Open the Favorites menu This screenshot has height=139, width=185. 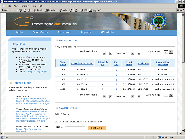24,6
